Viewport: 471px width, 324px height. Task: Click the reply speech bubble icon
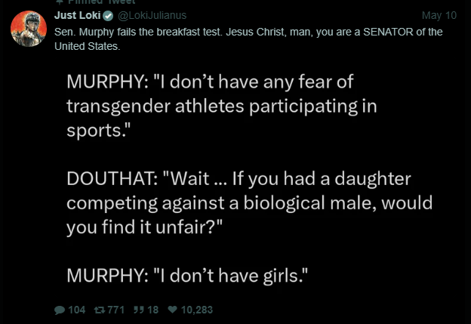[x=60, y=310]
